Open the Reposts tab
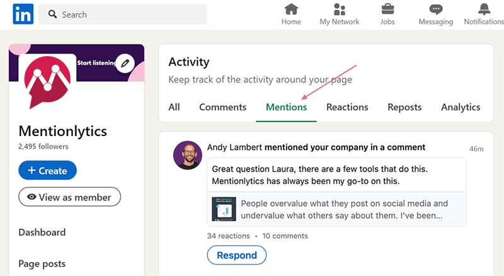Viewport: 504px width, 276px height. point(404,107)
